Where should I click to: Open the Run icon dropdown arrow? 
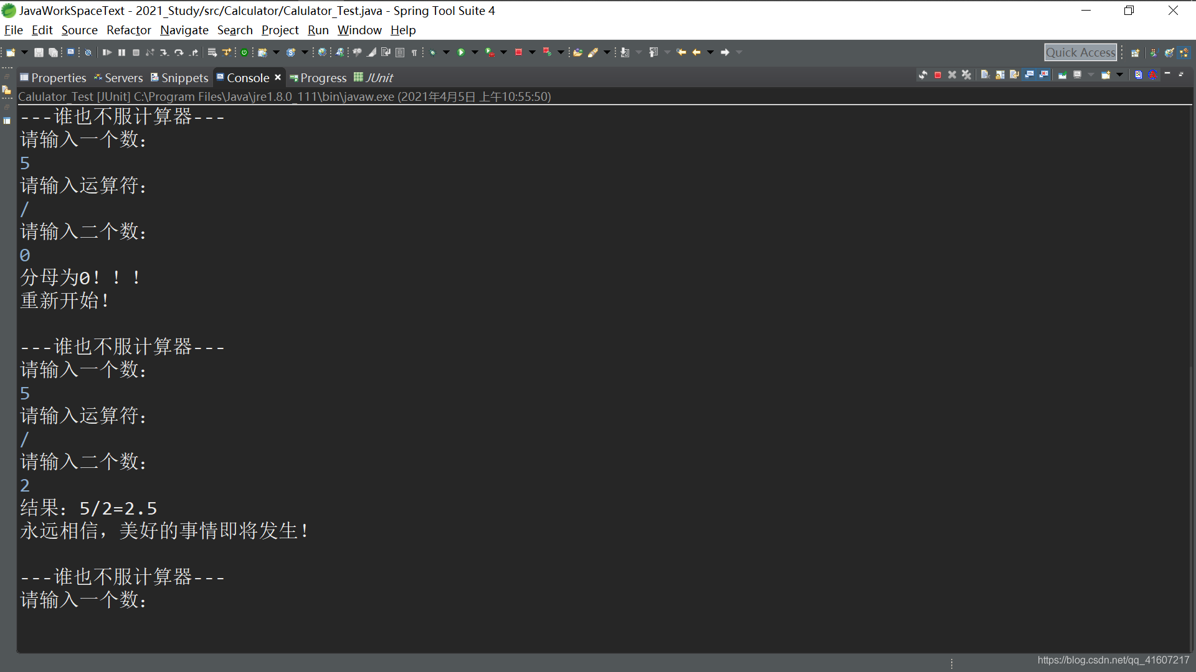coord(475,52)
